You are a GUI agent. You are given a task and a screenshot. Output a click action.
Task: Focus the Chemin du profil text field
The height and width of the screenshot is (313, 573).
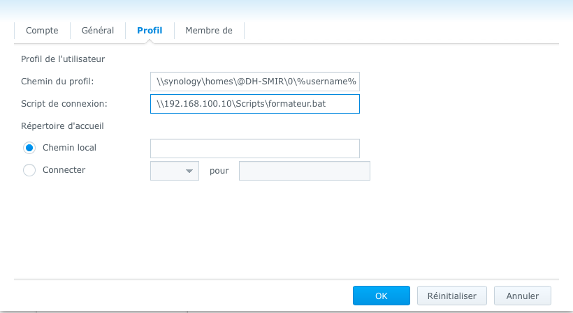click(x=254, y=82)
